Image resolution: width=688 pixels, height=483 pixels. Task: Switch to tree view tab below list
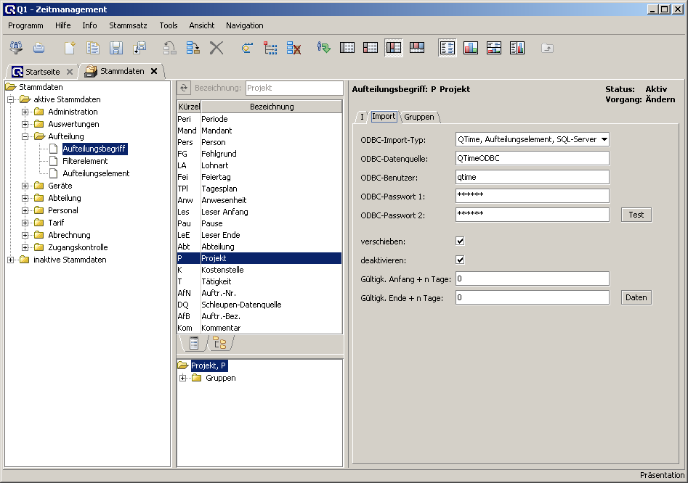[219, 343]
